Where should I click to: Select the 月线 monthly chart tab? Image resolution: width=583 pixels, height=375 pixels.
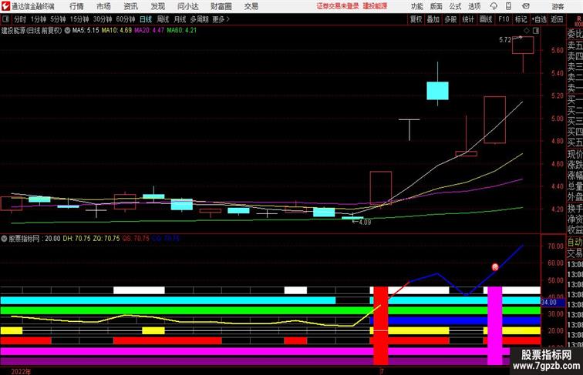pyautogui.click(x=180, y=19)
